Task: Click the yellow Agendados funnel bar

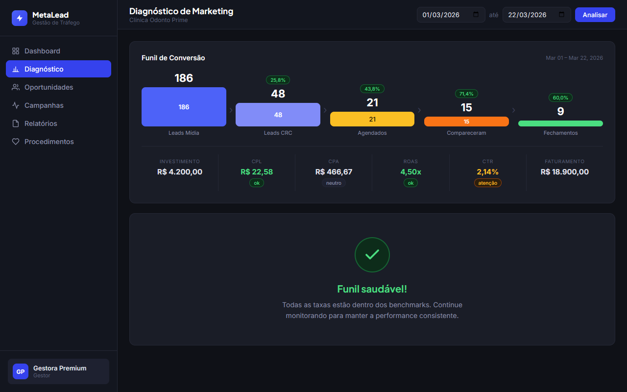Action: point(372,119)
